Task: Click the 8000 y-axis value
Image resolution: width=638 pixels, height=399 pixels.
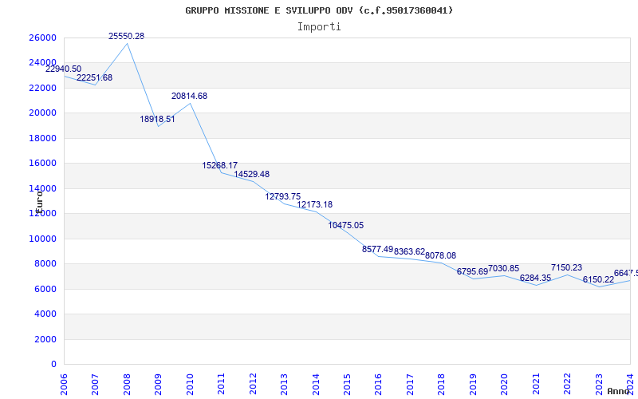Action: pos(45,264)
